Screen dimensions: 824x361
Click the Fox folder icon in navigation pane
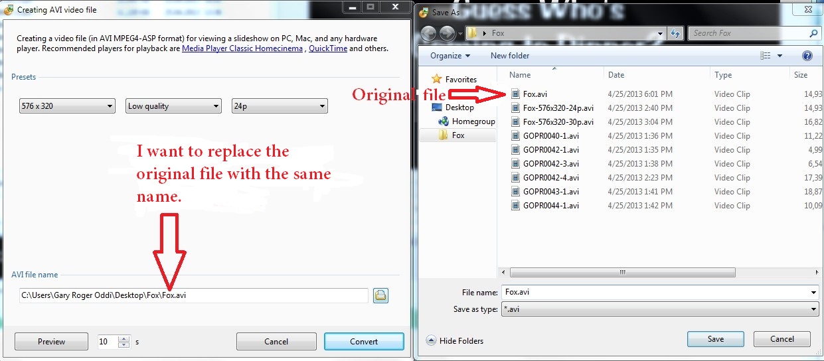444,135
